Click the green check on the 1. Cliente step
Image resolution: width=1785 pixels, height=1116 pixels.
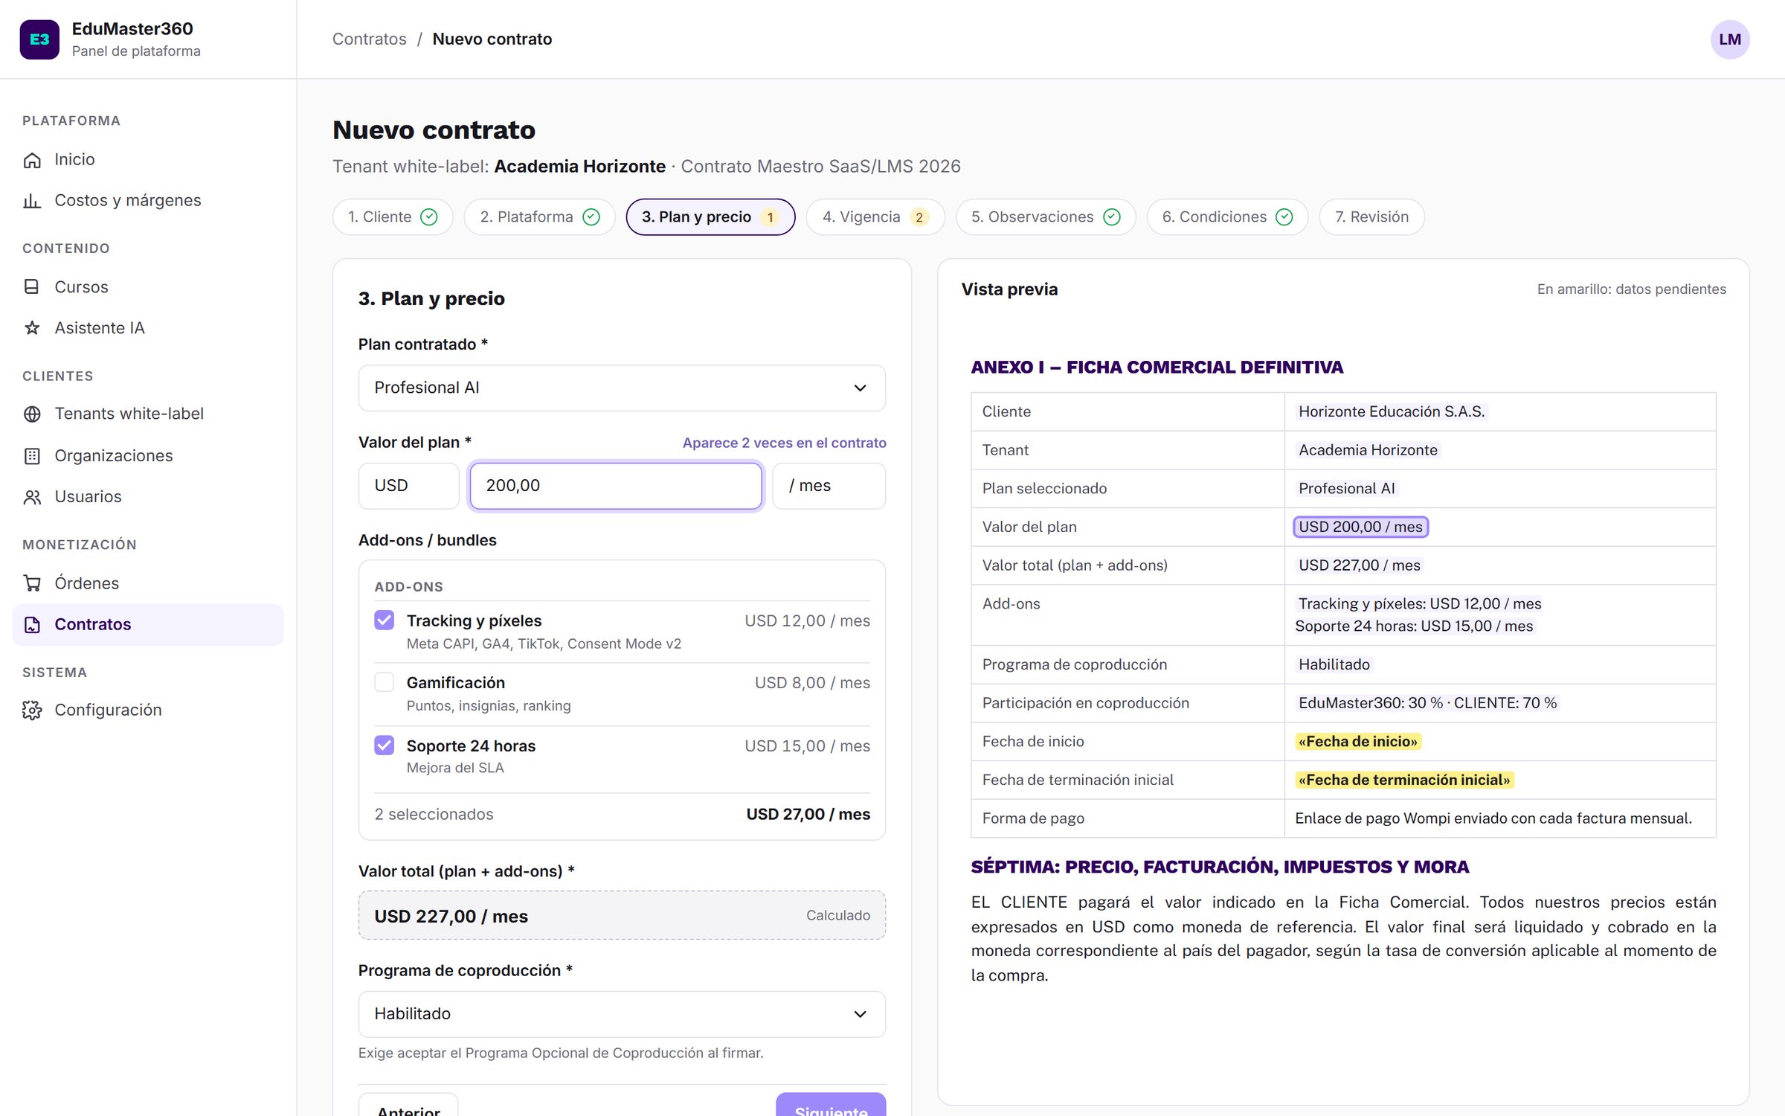429,217
